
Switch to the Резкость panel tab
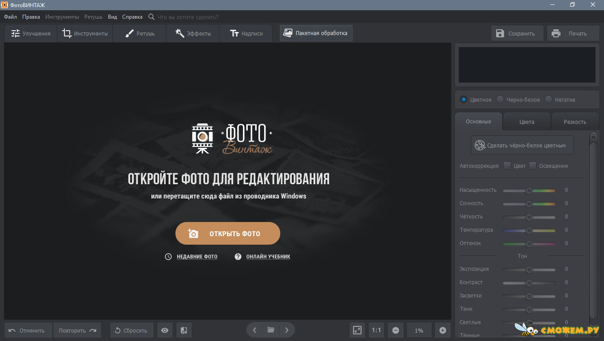[575, 122]
